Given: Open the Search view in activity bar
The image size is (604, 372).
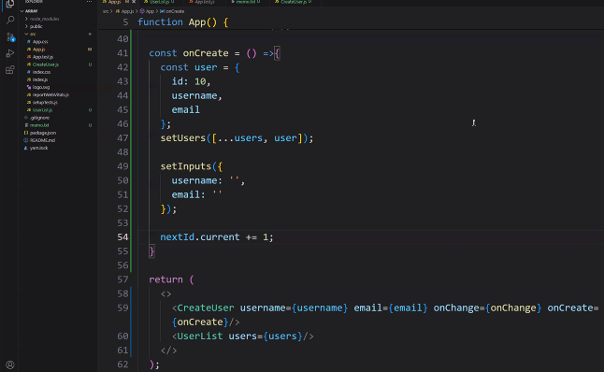Looking at the screenshot, I should tap(10, 20).
